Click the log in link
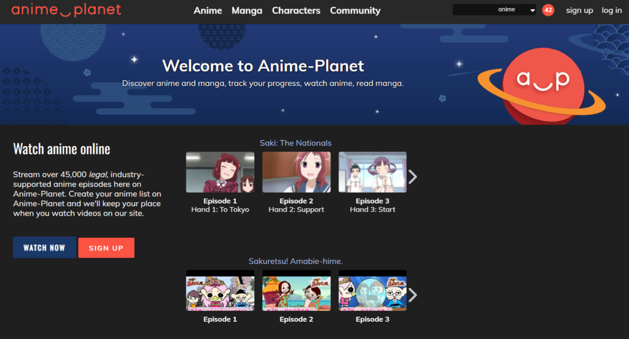 point(611,10)
